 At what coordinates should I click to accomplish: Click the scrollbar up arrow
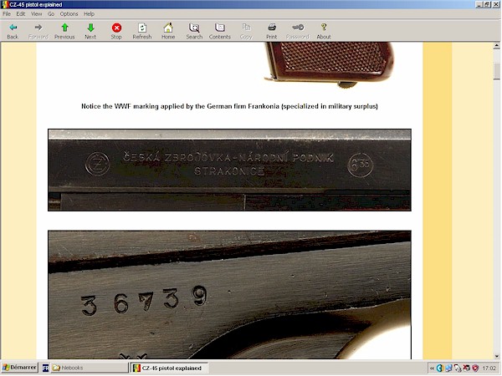point(496,46)
